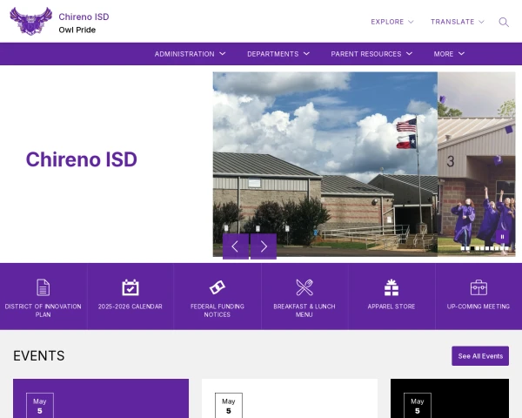The image size is (522, 418).
Task: Open the Departments menu
Action: coord(278,54)
